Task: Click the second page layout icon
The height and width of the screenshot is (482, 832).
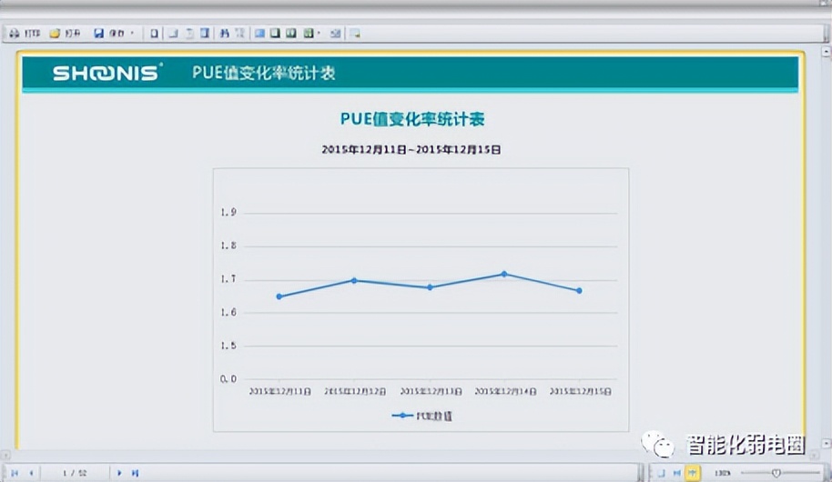Action: 173,34
